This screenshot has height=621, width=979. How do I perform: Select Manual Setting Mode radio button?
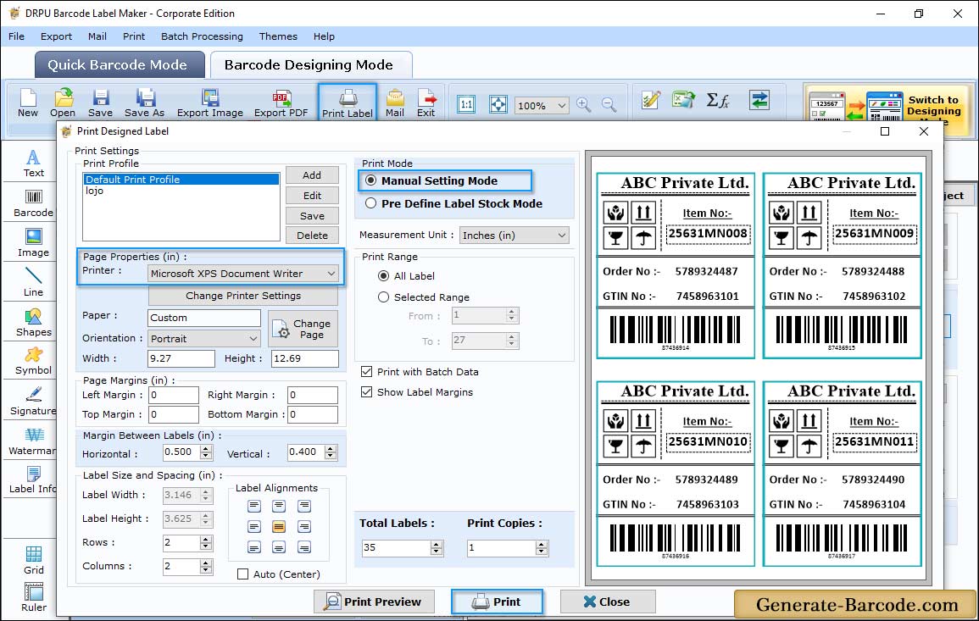click(x=371, y=180)
